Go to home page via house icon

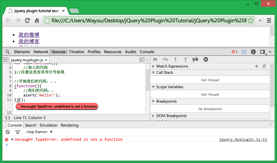[x=37, y=21]
